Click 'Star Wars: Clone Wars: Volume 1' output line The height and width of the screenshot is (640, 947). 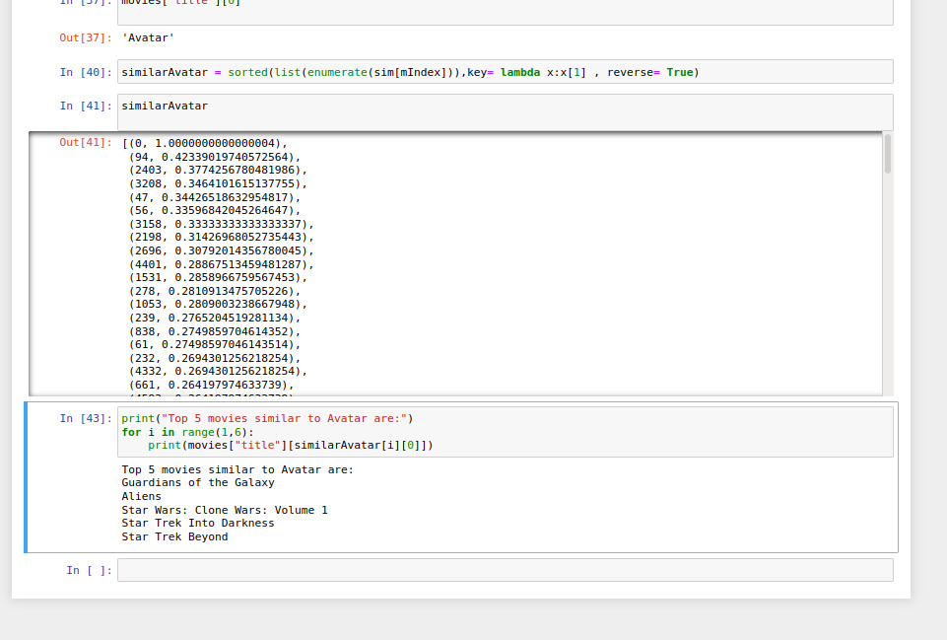[225, 510]
